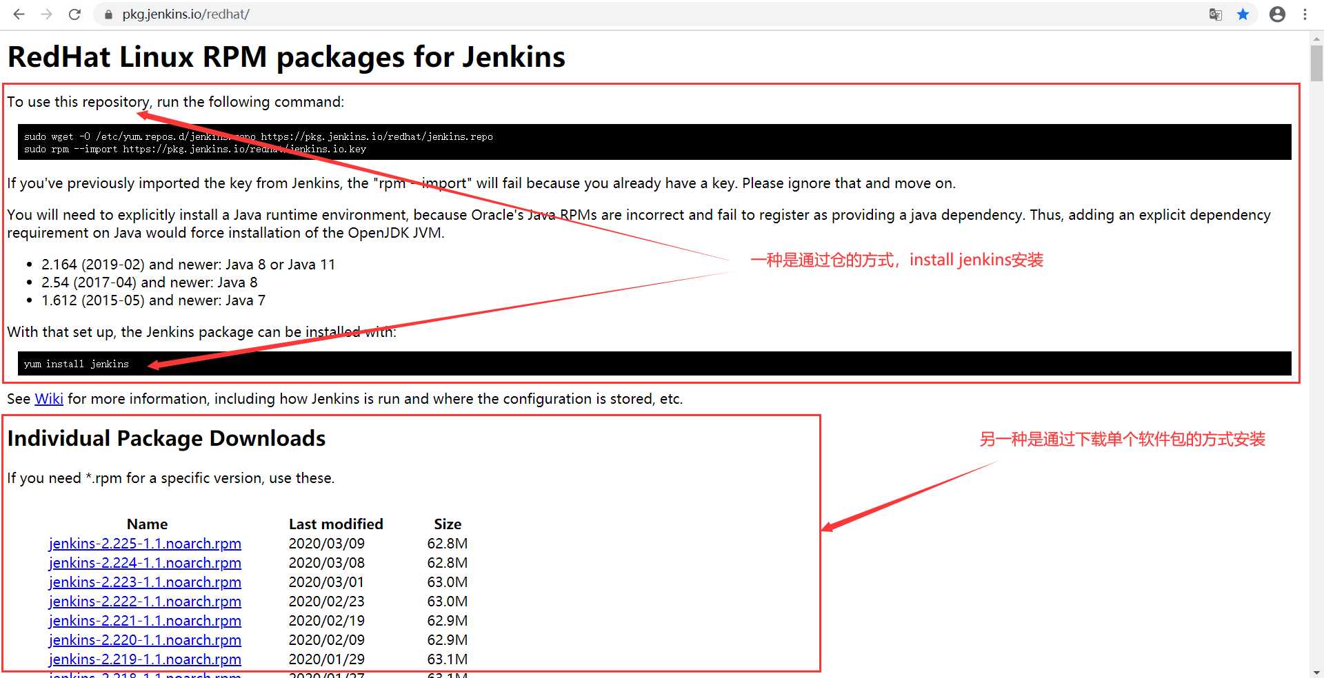Click the date 2020/02/19
The height and width of the screenshot is (678, 1324).
pyautogui.click(x=327, y=621)
